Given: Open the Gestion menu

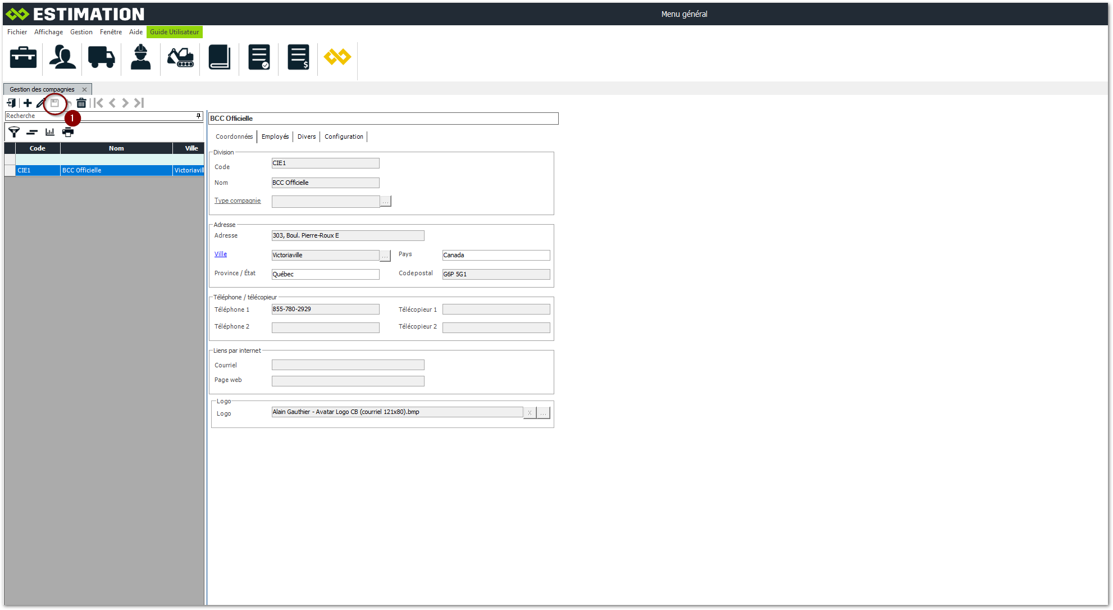Looking at the screenshot, I should (81, 32).
